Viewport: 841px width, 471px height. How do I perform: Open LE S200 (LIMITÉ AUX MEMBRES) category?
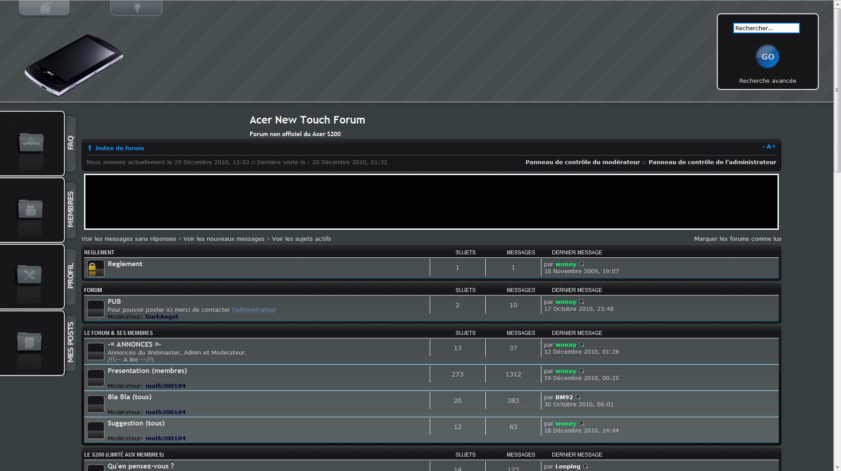pos(124,455)
